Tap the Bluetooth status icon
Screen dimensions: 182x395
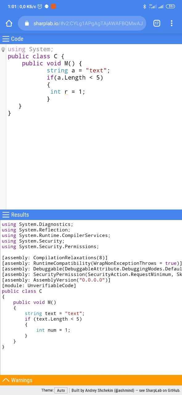click(144, 6)
